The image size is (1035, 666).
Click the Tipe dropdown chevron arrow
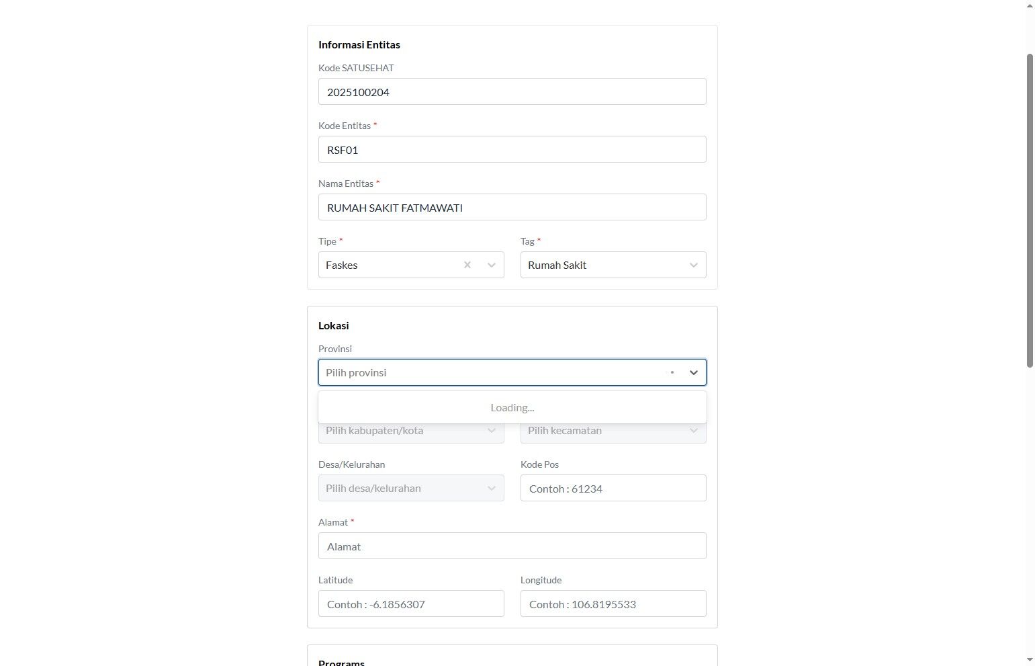tap(492, 265)
